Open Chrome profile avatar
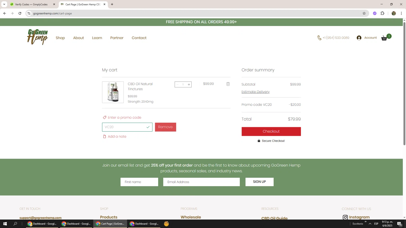406x228 pixels. coord(394,13)
